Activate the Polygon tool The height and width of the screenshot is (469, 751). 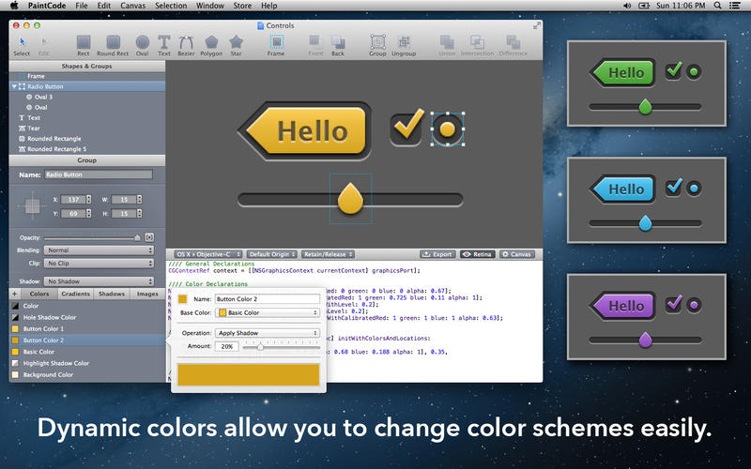tap(212, 44)
